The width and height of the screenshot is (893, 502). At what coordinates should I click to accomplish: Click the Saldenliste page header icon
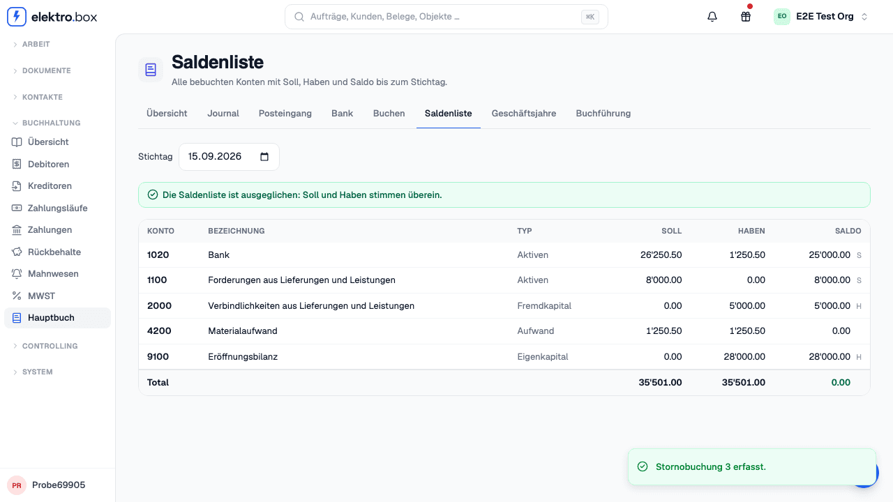tap(151, 70)
